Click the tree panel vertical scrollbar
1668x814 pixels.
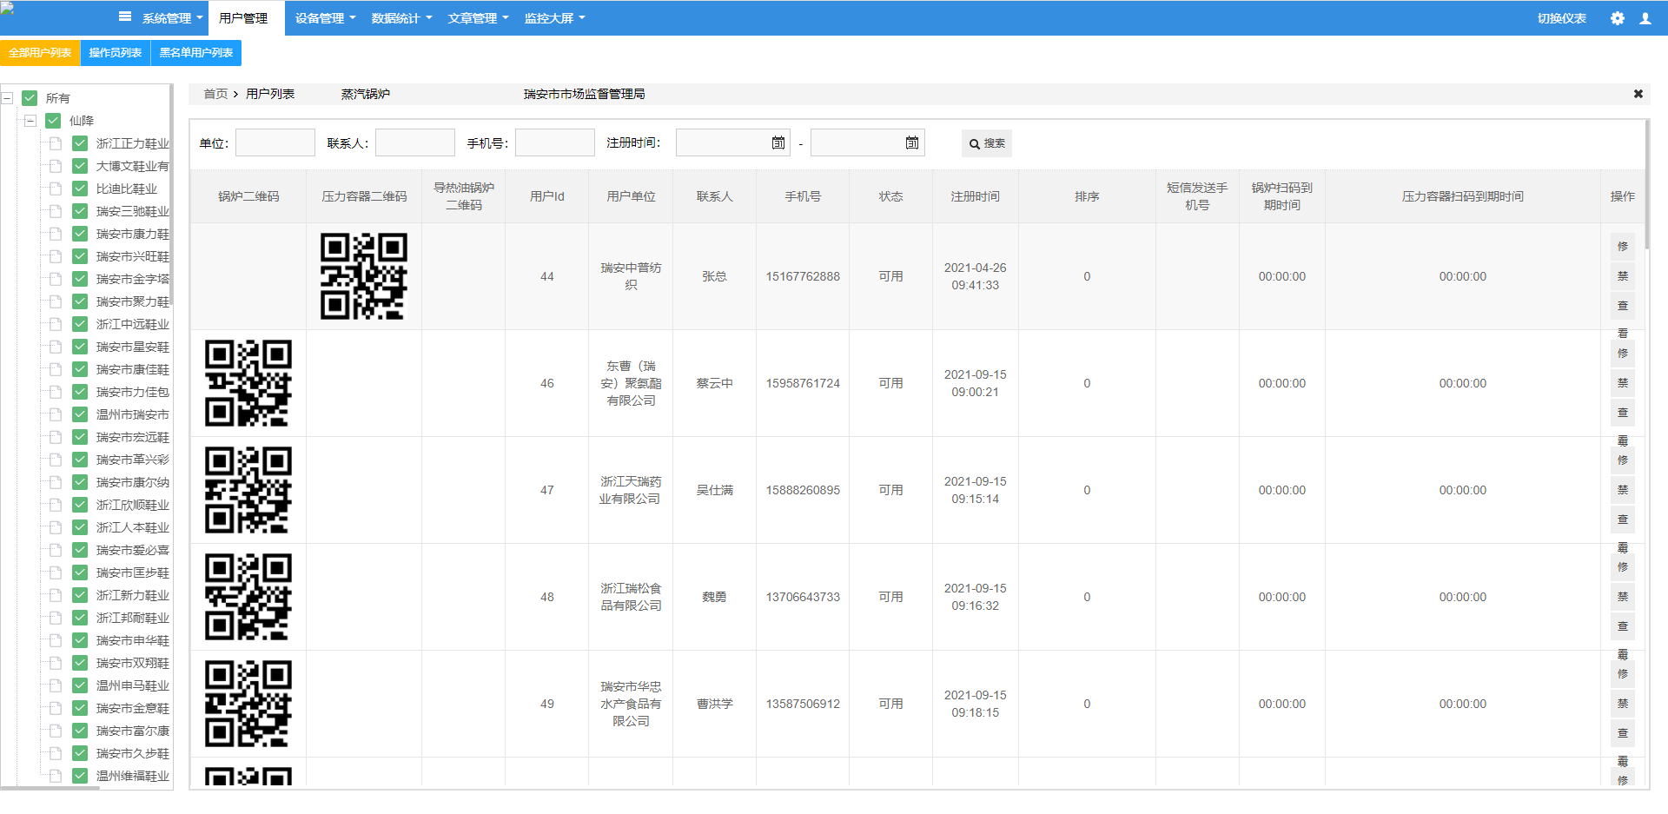click(171, 195)
